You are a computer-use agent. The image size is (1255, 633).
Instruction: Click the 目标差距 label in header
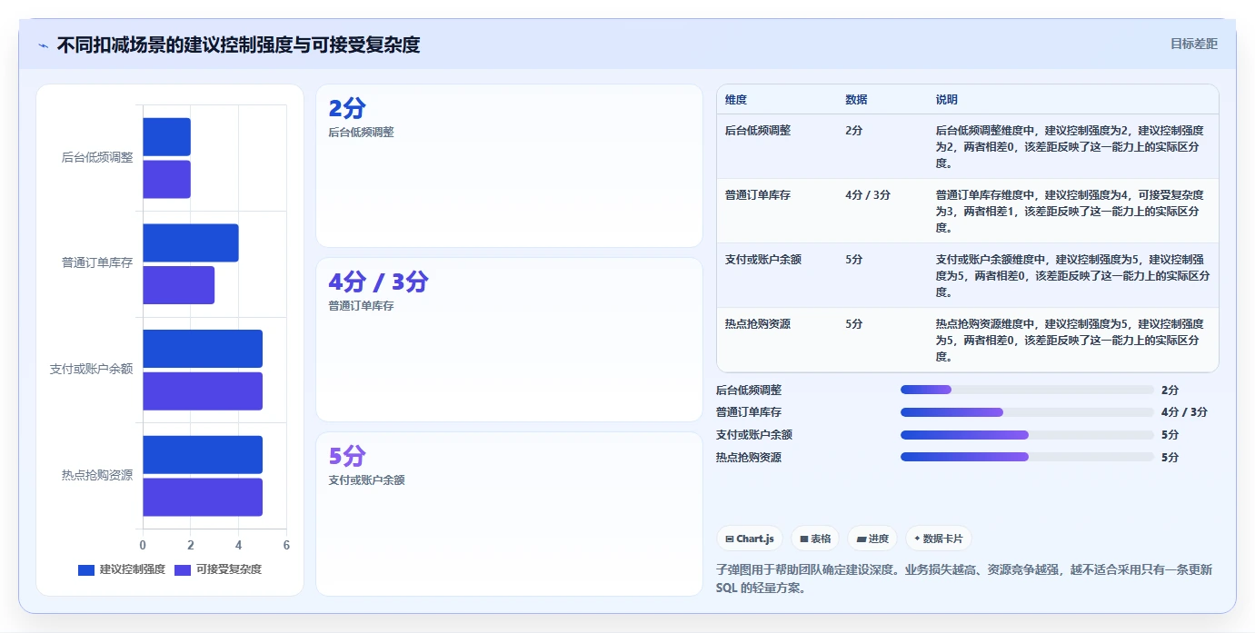[x=1193, y=44]
